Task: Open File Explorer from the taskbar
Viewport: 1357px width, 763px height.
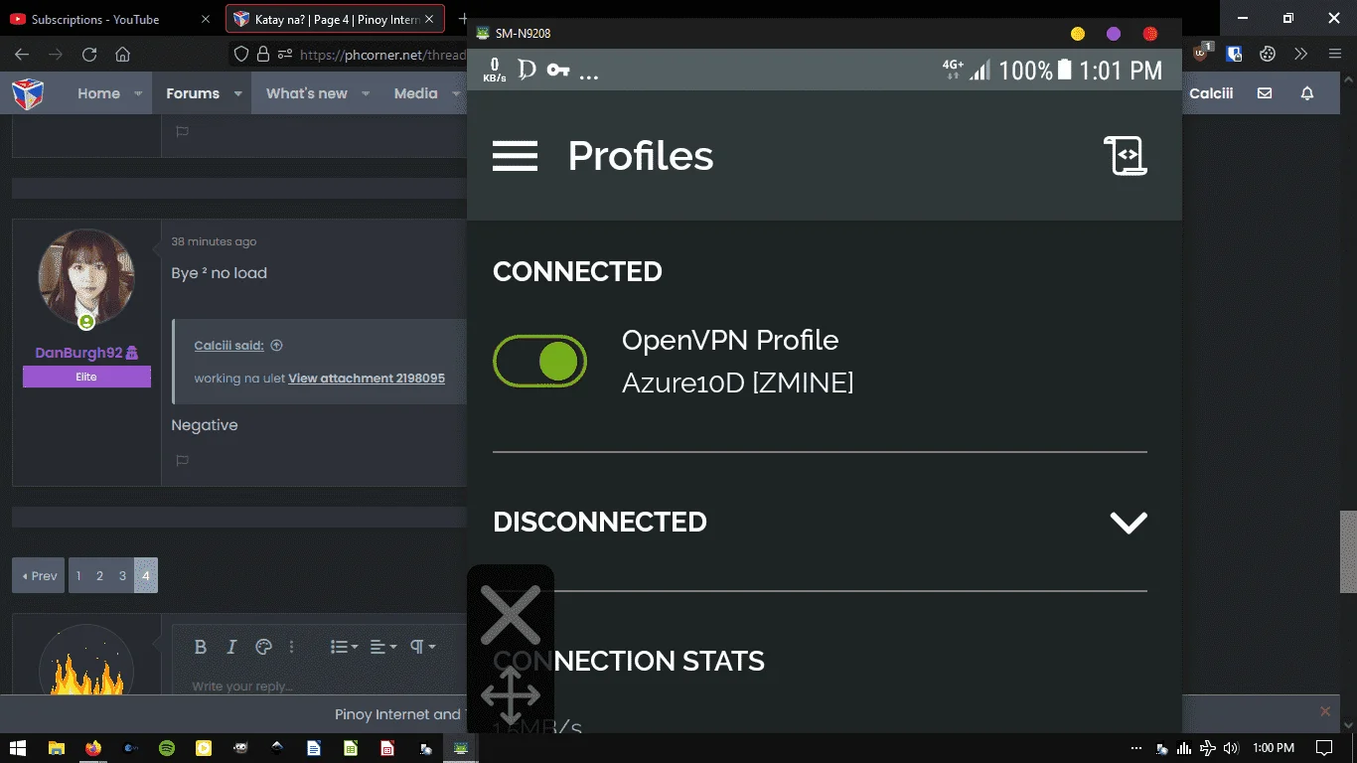Action: [x=57, y=748]
